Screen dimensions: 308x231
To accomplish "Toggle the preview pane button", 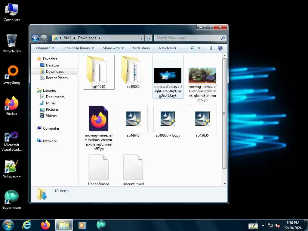I will click(209, 48).
